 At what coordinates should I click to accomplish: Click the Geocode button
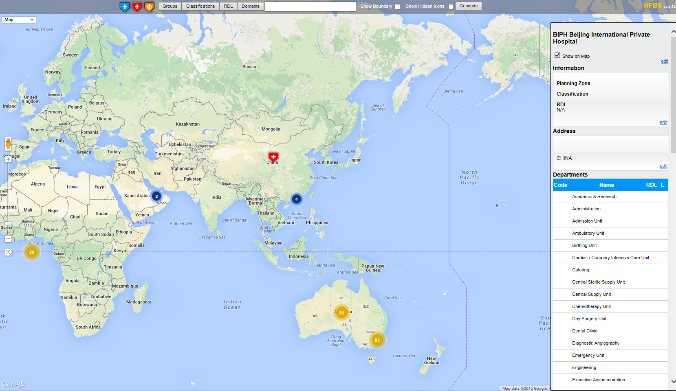(x=469, y=6)
